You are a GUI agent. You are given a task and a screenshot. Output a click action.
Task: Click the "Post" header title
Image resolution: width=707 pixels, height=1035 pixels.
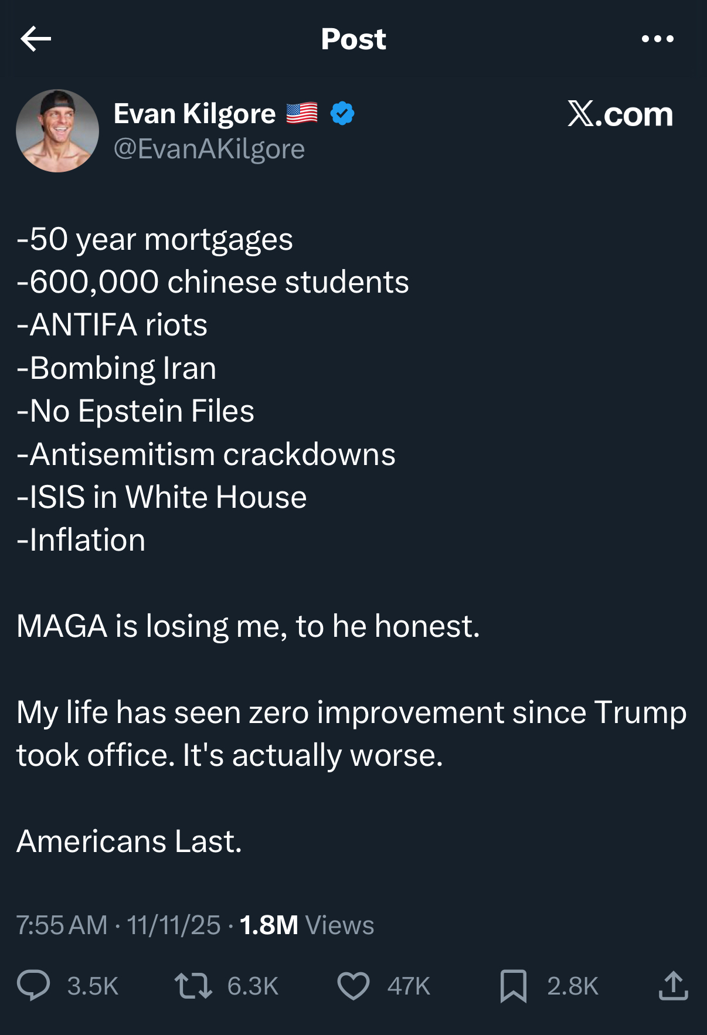[354, 39]
